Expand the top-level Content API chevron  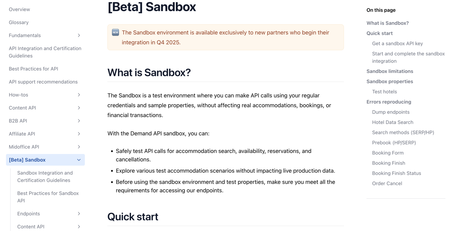point(79,108)
